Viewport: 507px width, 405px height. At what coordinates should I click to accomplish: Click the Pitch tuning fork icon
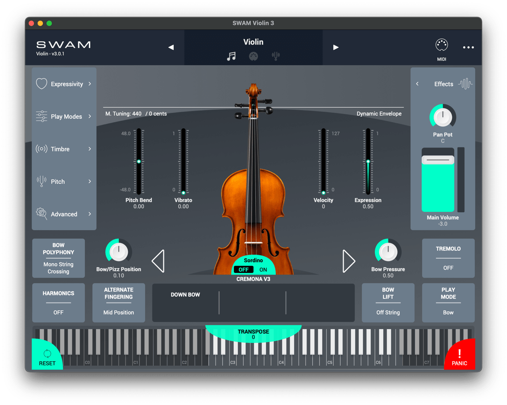[42, 182]
